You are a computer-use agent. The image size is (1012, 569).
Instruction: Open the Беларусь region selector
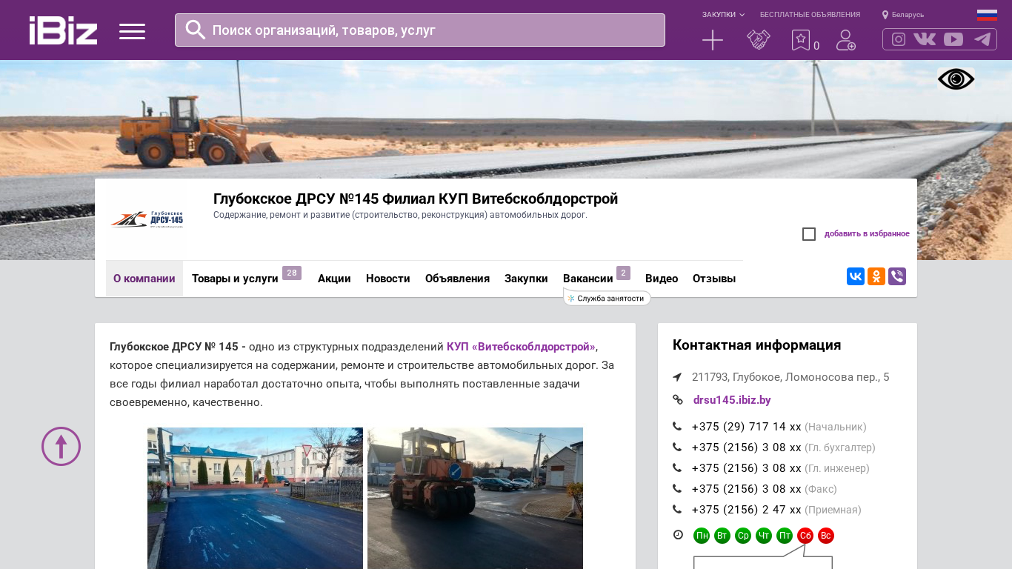(x=903, y=15)
